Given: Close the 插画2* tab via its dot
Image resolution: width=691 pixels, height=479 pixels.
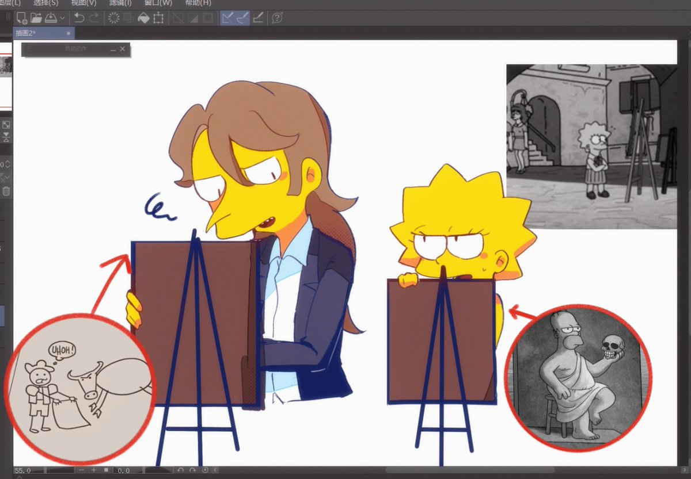Looking at the screenshot, I should [69, 33].
